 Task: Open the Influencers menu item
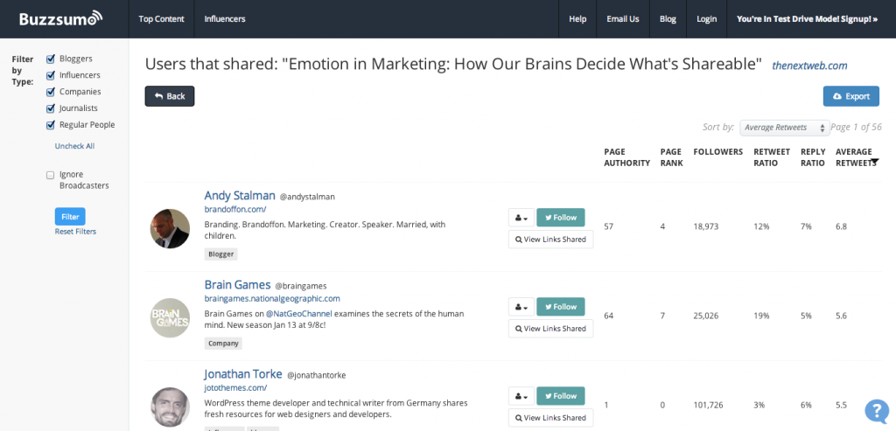pos(225,19)
